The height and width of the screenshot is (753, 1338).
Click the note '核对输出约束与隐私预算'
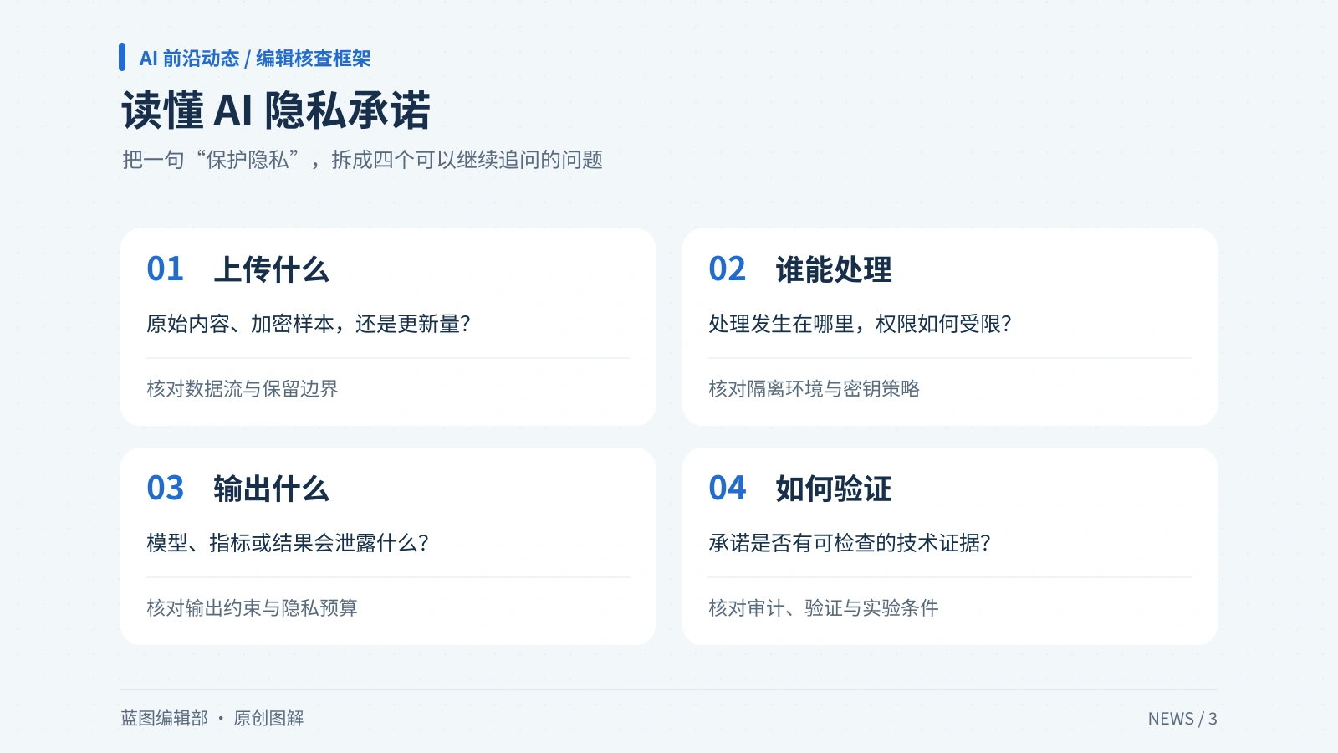point(252,607)
